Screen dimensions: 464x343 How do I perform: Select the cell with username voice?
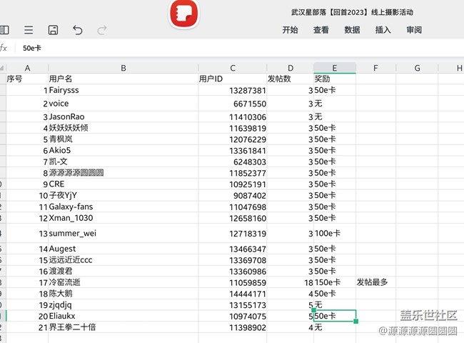pyautogui.click(x=123, y=104)
